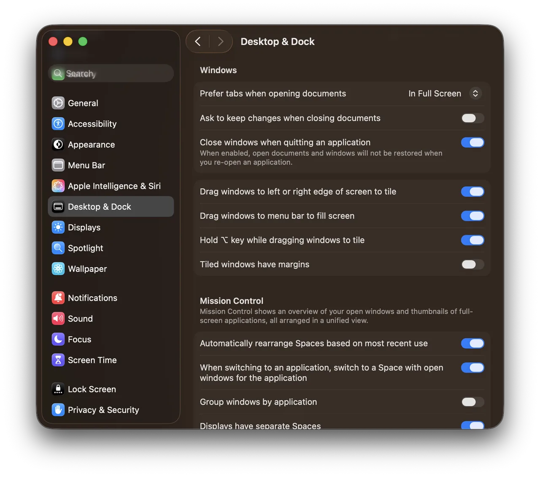The height and width of the screenshot is (477, 540).
Task: Toggle Displays have separate Spaces switch
Action: (472, 425)
